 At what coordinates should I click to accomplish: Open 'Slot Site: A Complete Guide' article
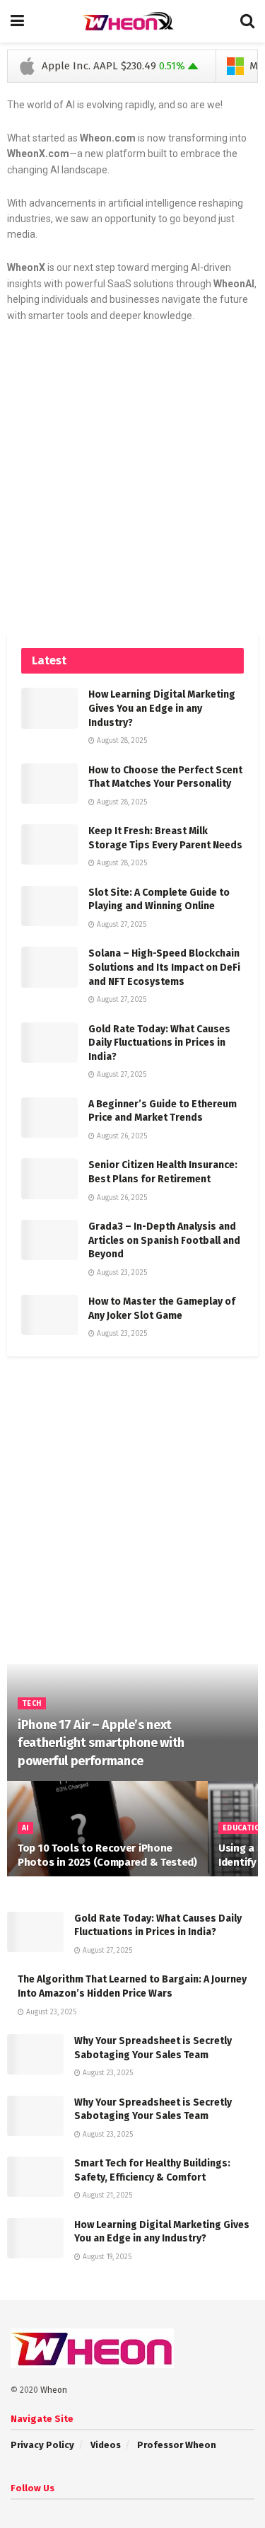[x=159, y=899]
